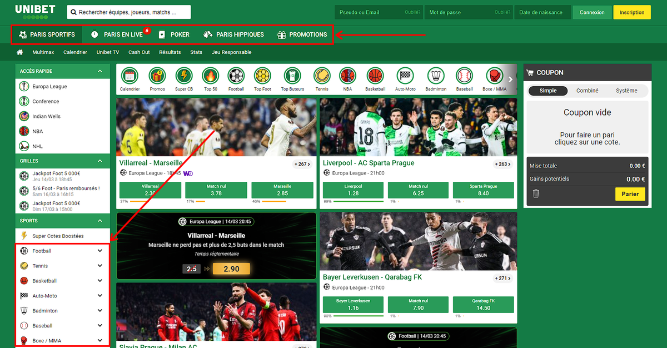Open Jeu Responsable link

coord(232,52)
